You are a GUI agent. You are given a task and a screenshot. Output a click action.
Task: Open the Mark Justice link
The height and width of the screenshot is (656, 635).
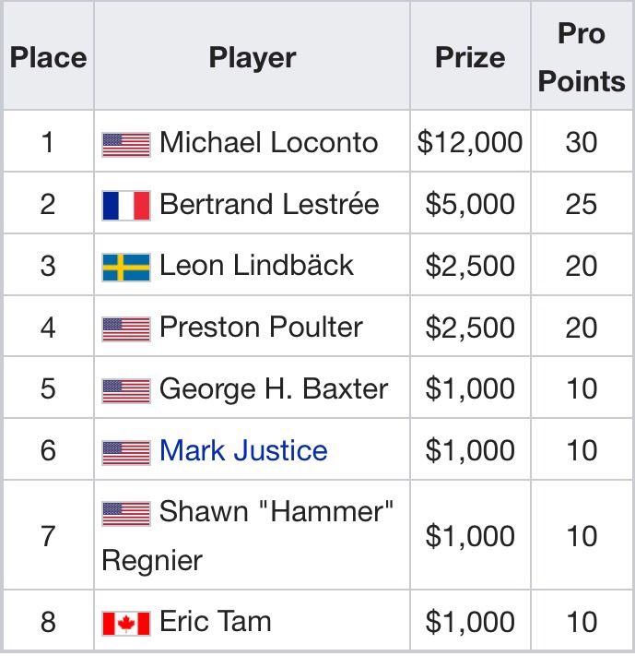pos(243,450)
